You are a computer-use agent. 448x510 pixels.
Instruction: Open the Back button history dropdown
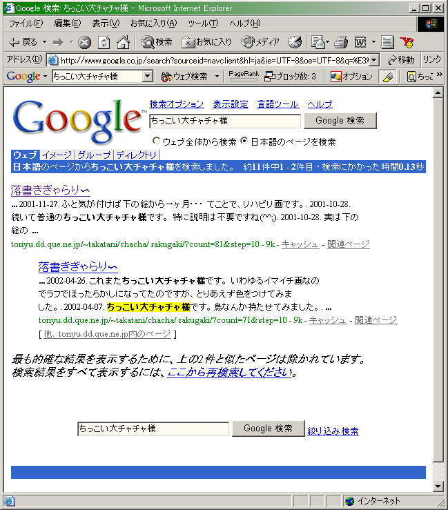(x=45, y=42)
